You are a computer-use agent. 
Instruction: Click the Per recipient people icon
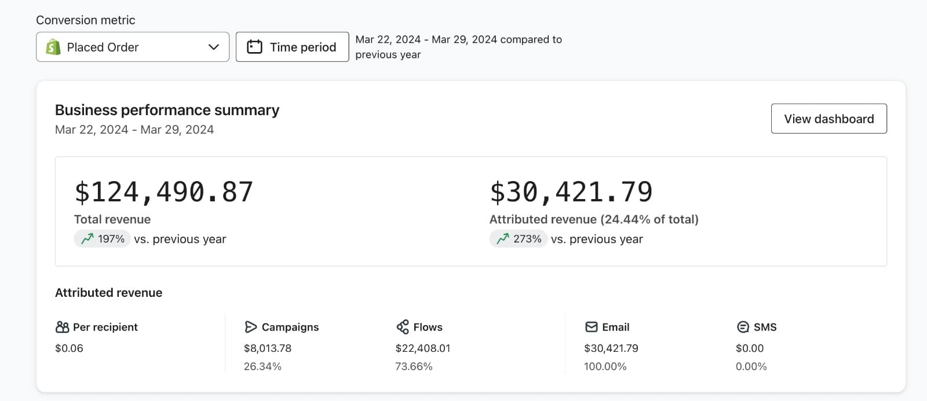pos(62,327)
